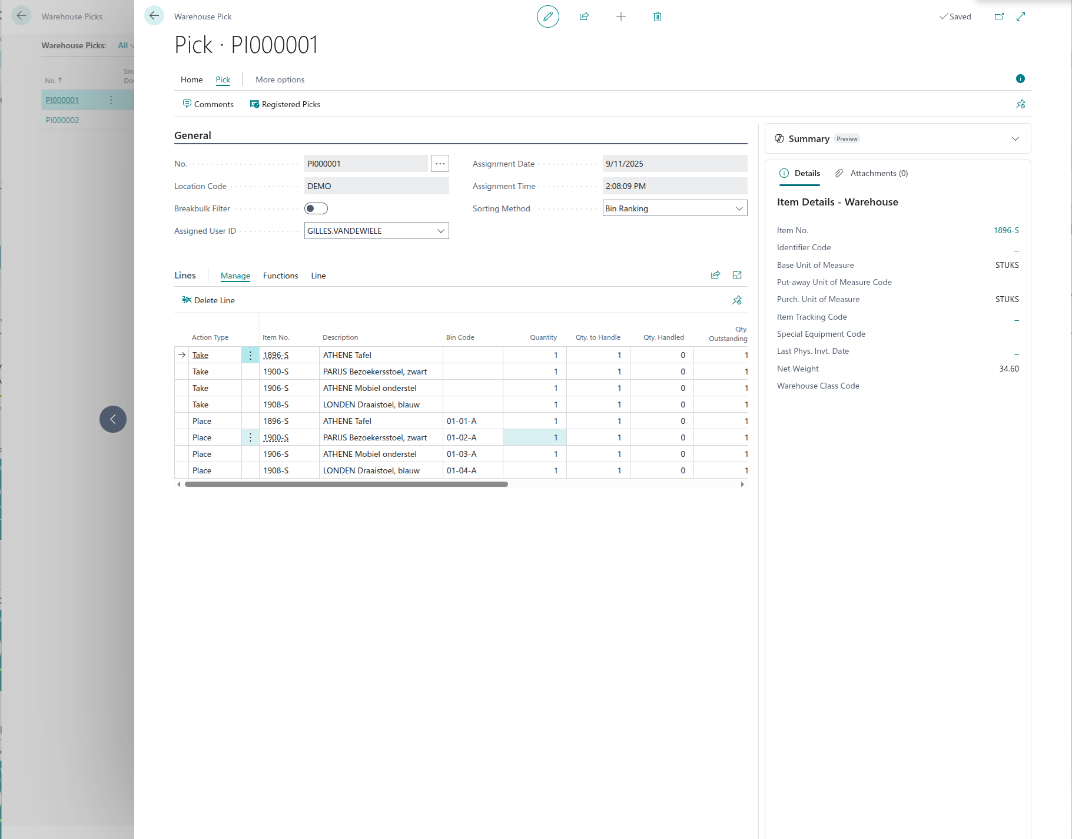
Task: Click the expand to full screen icon
Action: 1021,16
